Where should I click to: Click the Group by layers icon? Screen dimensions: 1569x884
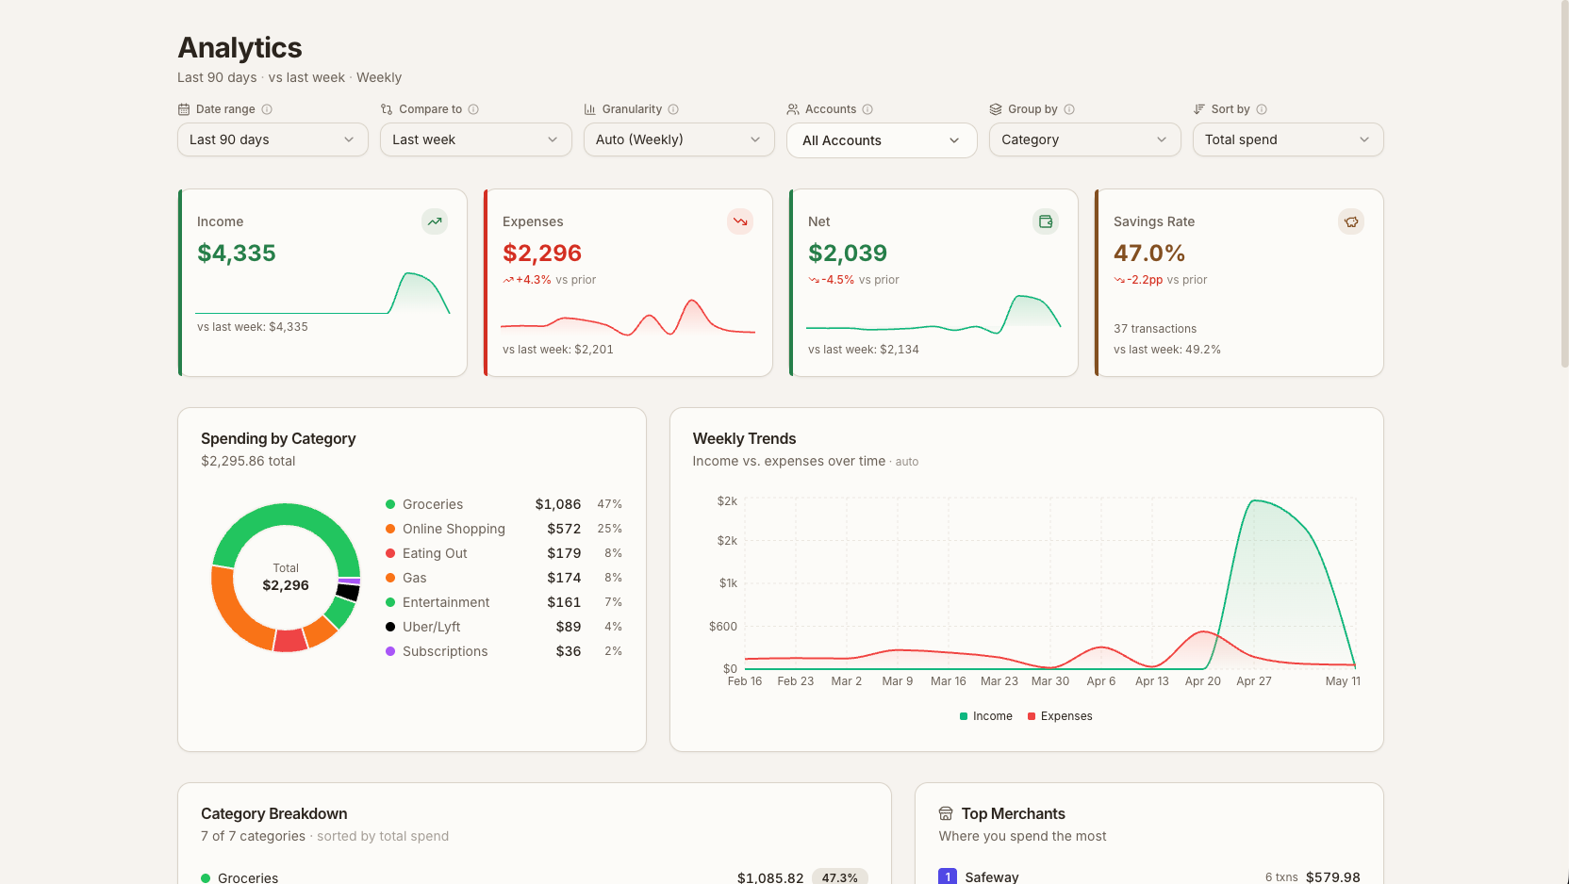996,109
